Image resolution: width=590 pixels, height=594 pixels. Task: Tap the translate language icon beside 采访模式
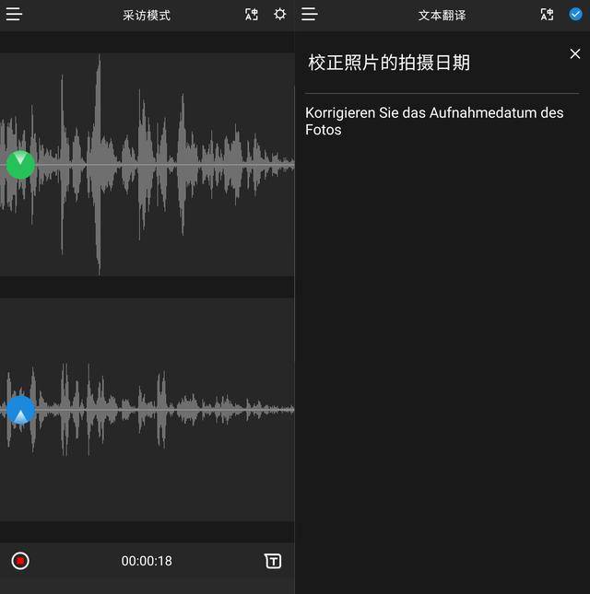pos(252,15)
